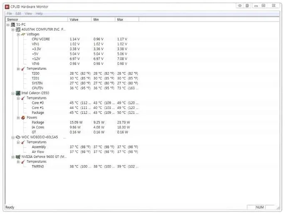Click the Sensor column header
This screenshot has height=215, width=285.
pyautogui.click(x=36, y=20)
